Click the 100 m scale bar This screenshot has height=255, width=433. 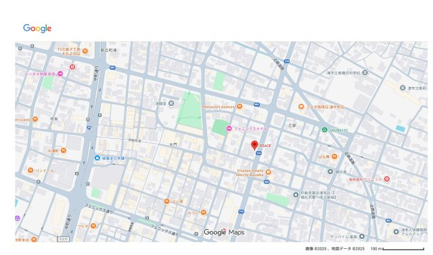coord(403,249)
